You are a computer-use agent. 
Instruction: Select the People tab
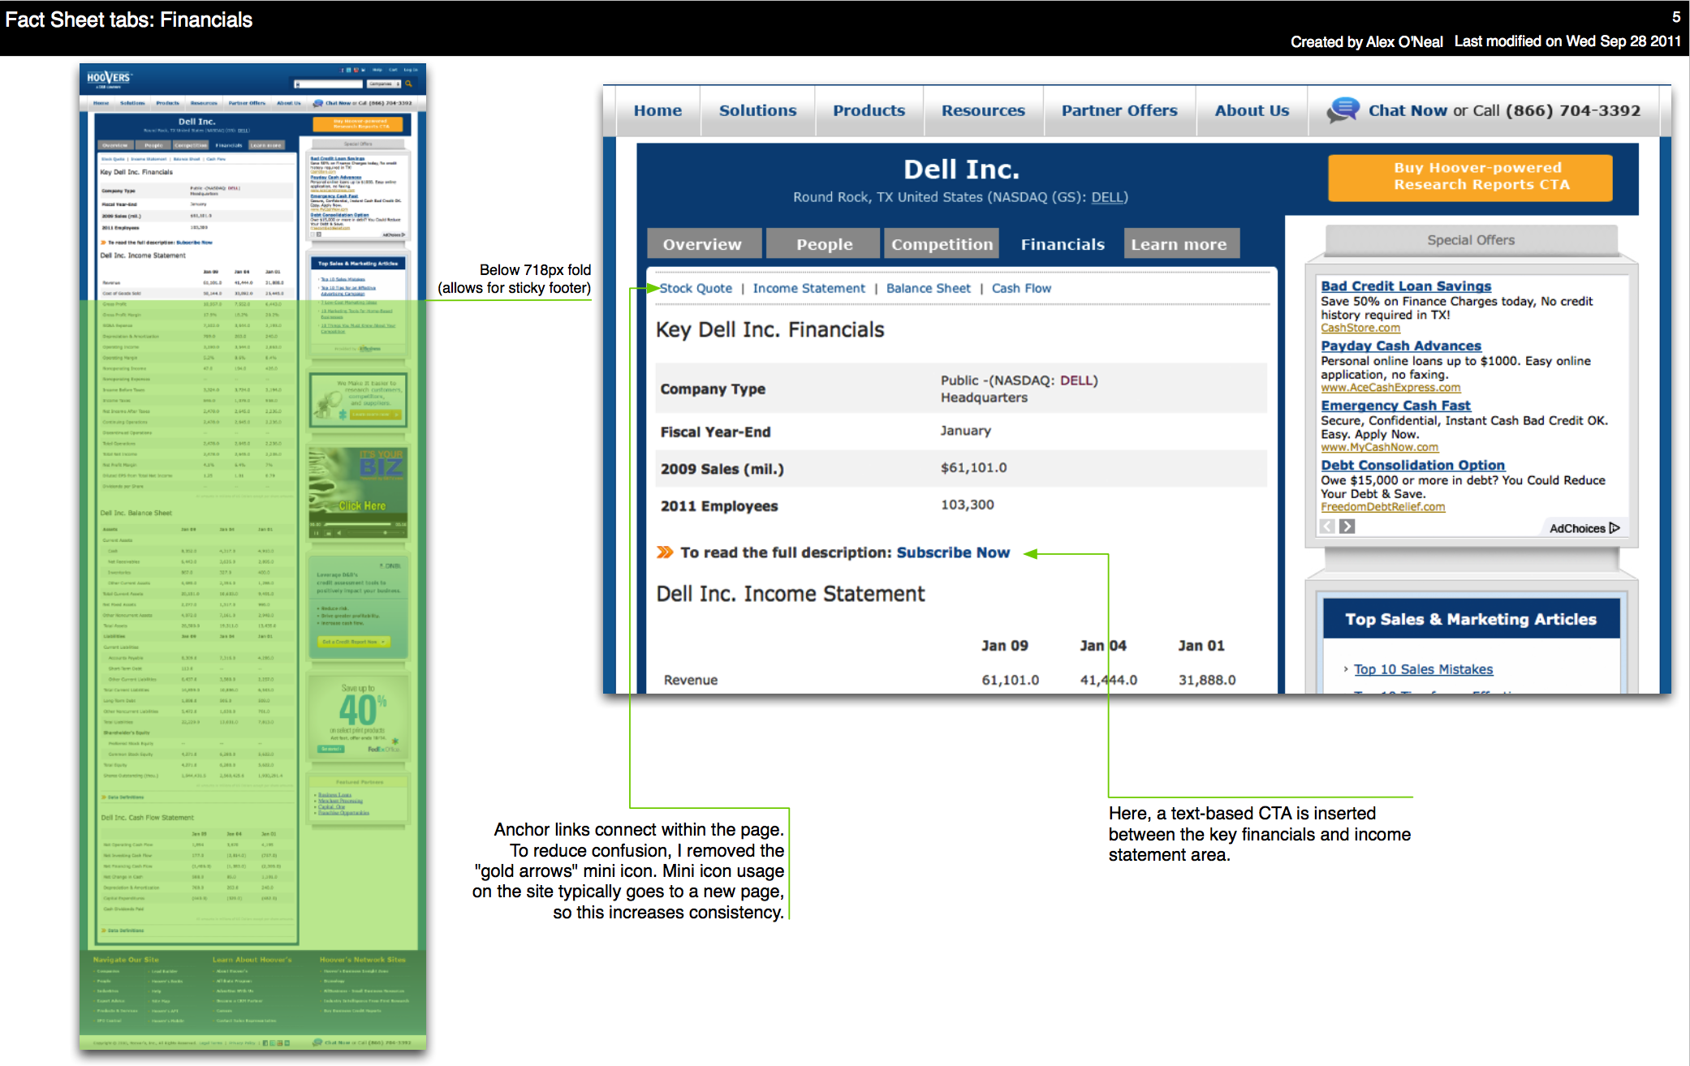pos(824,244)
